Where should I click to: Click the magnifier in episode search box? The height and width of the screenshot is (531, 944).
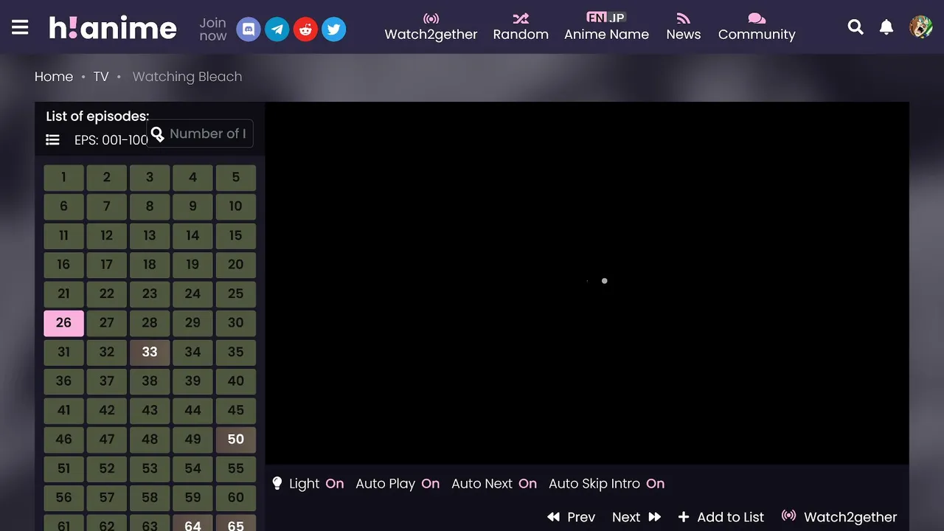[158, 134]
